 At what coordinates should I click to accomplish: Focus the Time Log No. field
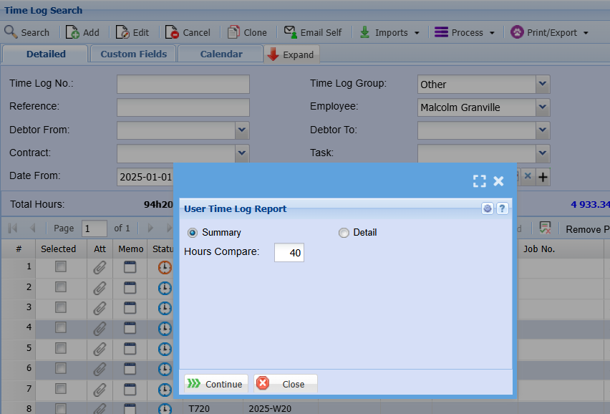183,84
